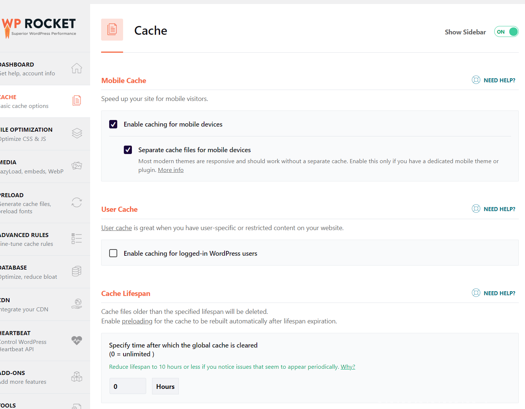
Task: Open the More info link
Action: (171, 170)
